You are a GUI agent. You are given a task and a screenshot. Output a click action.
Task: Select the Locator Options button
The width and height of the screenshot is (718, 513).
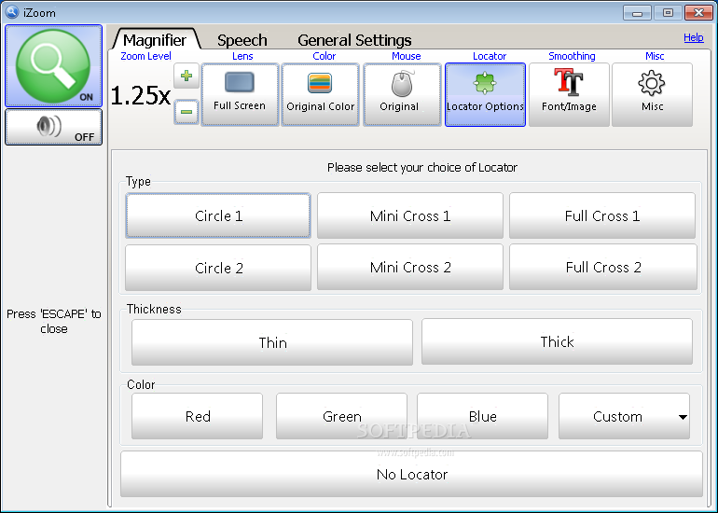(x=486, y=95)
